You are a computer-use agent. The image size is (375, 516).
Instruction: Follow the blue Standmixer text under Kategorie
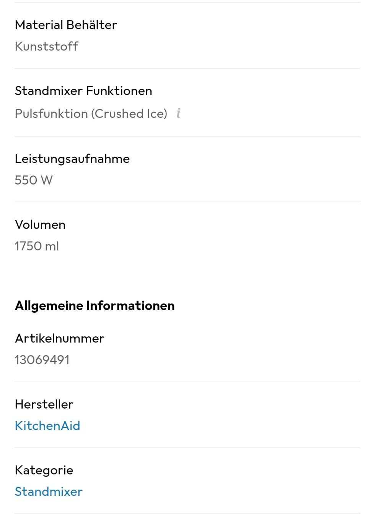(x=49, y=491)
